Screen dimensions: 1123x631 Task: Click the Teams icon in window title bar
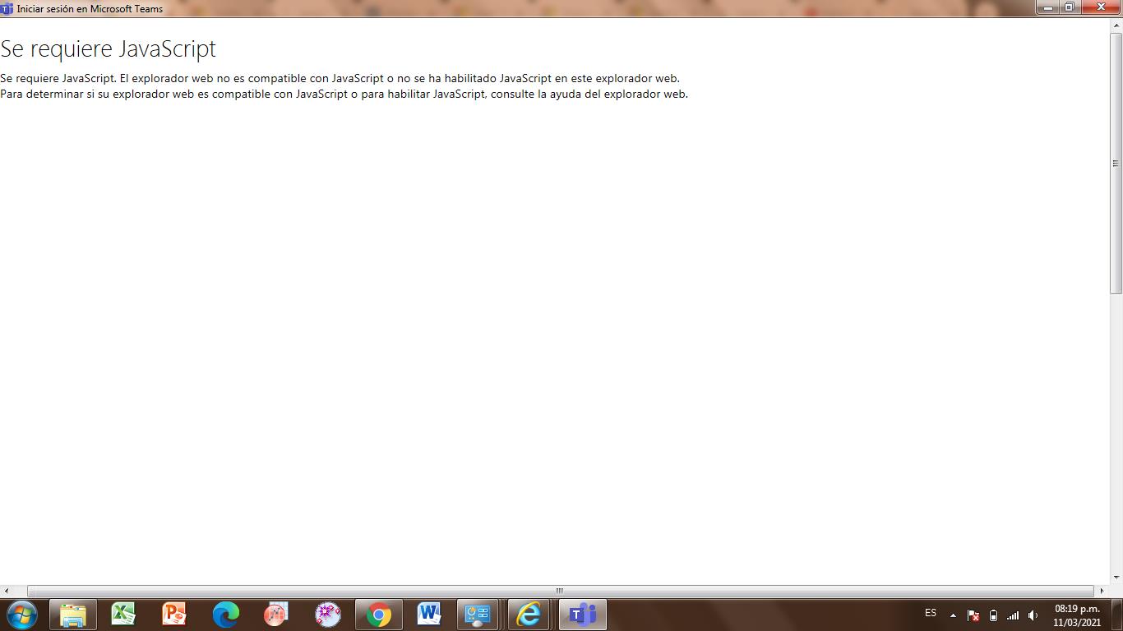(x=7, y=9)
